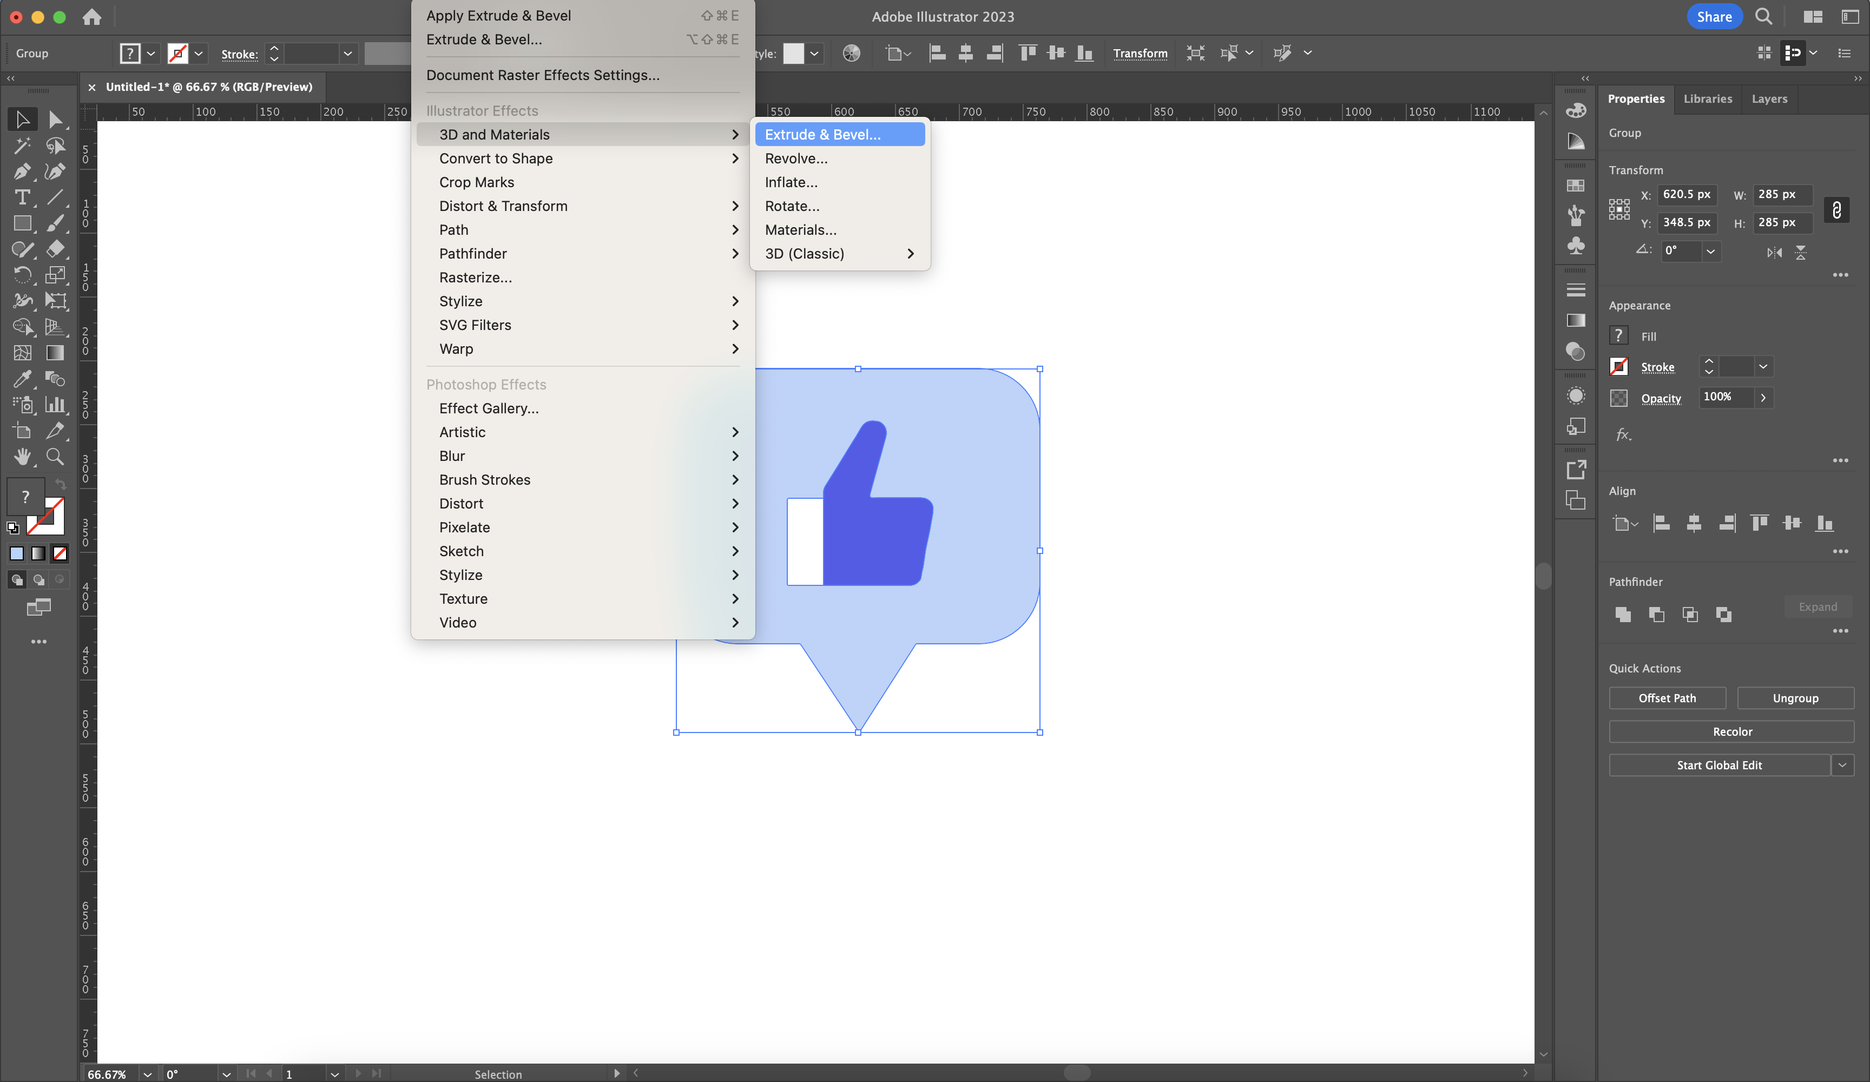This screenshot has width=1870, height=1082.
Task: Open the Convert to Shape submenu
Action: coord(583,158)
